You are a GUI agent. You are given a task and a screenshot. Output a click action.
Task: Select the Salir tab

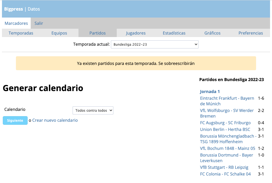pos(39,23)
